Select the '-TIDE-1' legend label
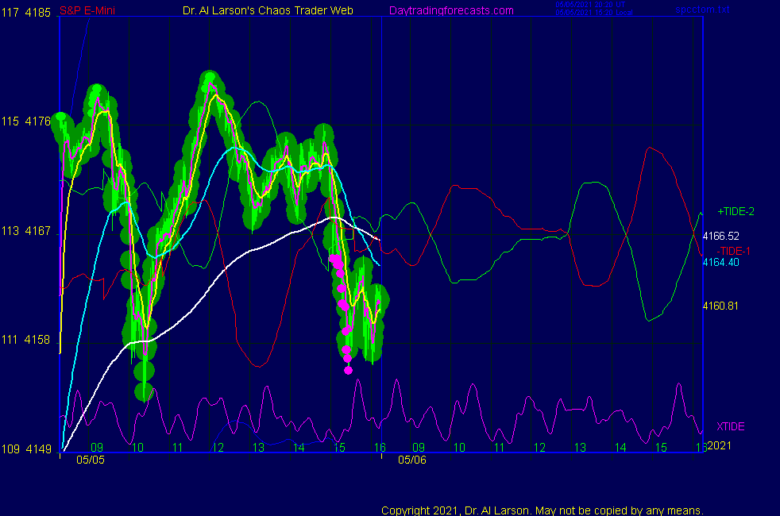Screen dimensions: 780x516 pos(733,251)
